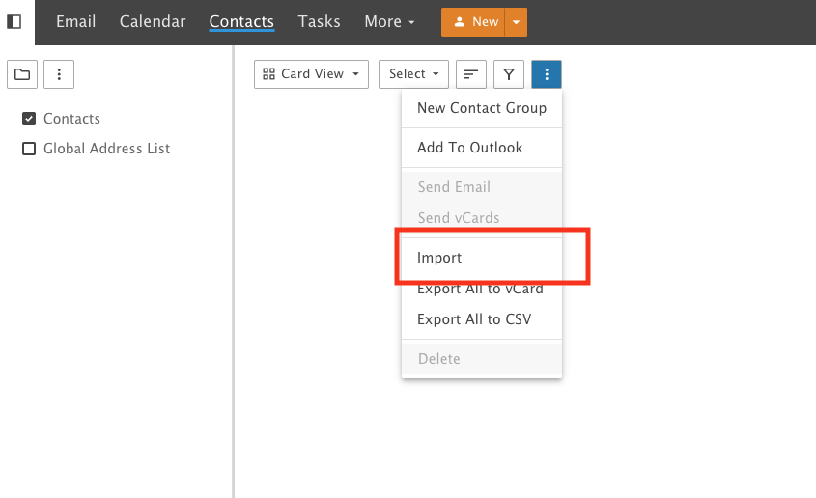The width and height of the screenshot is (816, 498).
Task: Select Export All to CSV
Action: pos(474,319)
